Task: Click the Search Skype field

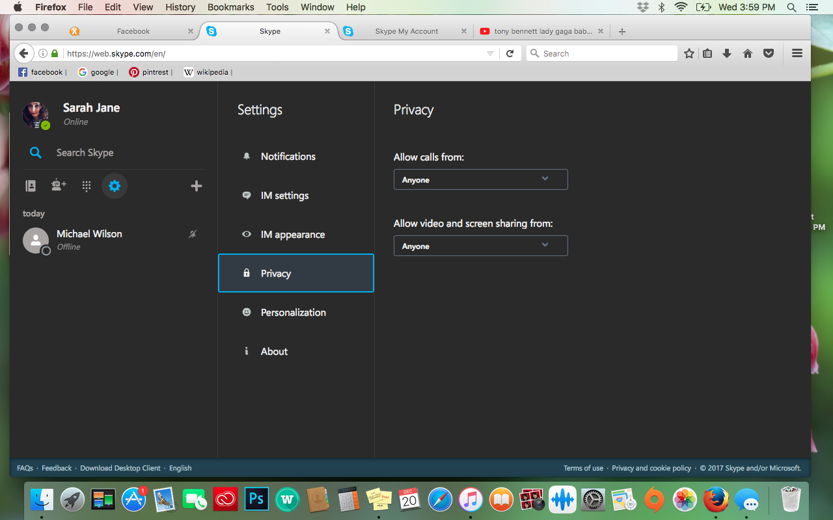Action: [114, 153]
